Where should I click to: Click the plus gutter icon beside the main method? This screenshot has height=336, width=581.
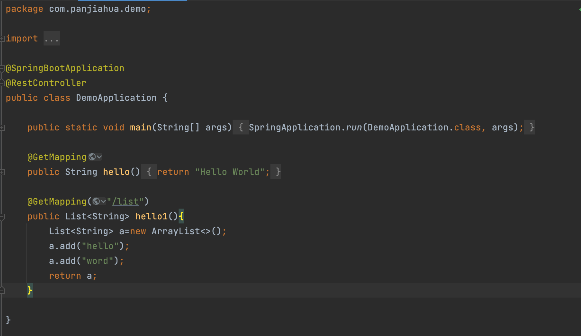(2, 127)
